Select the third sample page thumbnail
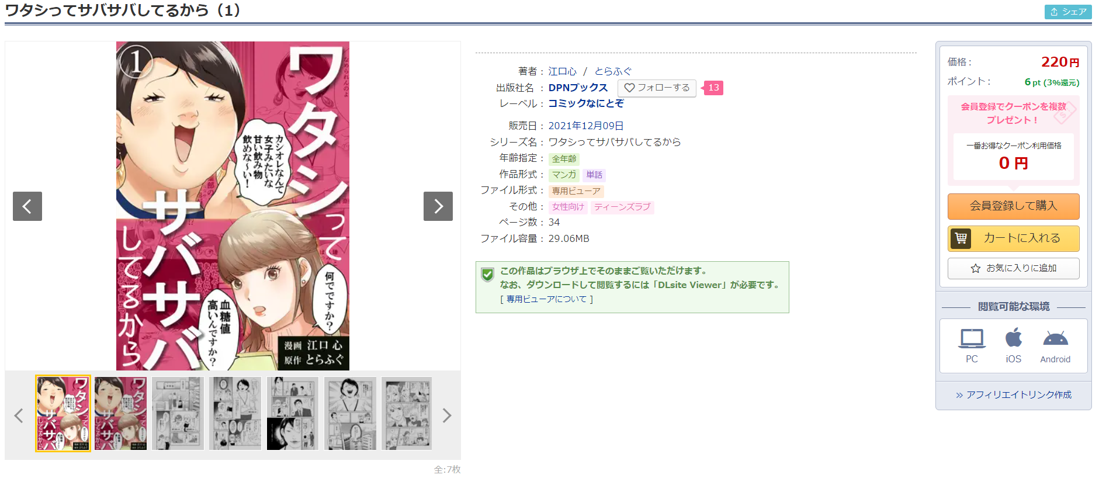Screen dimensions: 1099x478 pyautogui.click(x=178, y=413)
